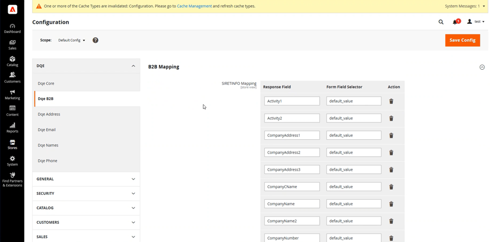The height and width of the screenshot is (242, 490).
Task: Collapse the B2B Mapping section
Action: pyautogui.click(x=481, y=67)
